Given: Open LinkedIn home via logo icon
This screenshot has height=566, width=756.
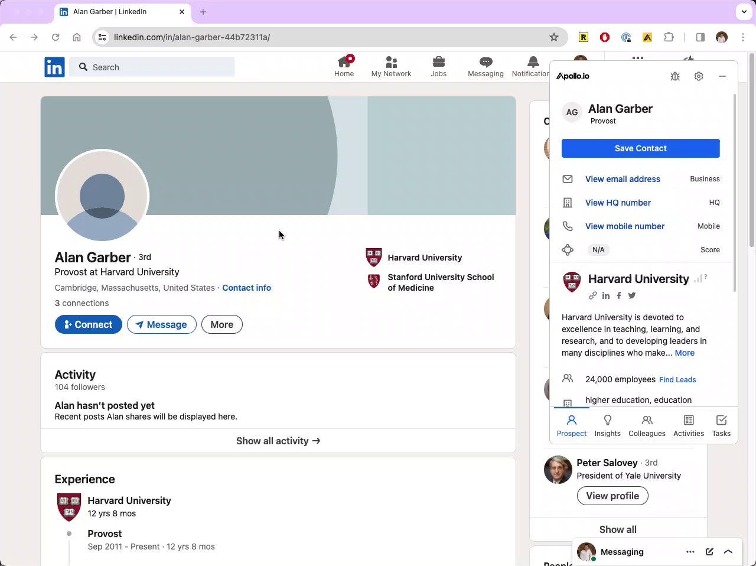Looking at the screenshot, I should coord(54,67).
